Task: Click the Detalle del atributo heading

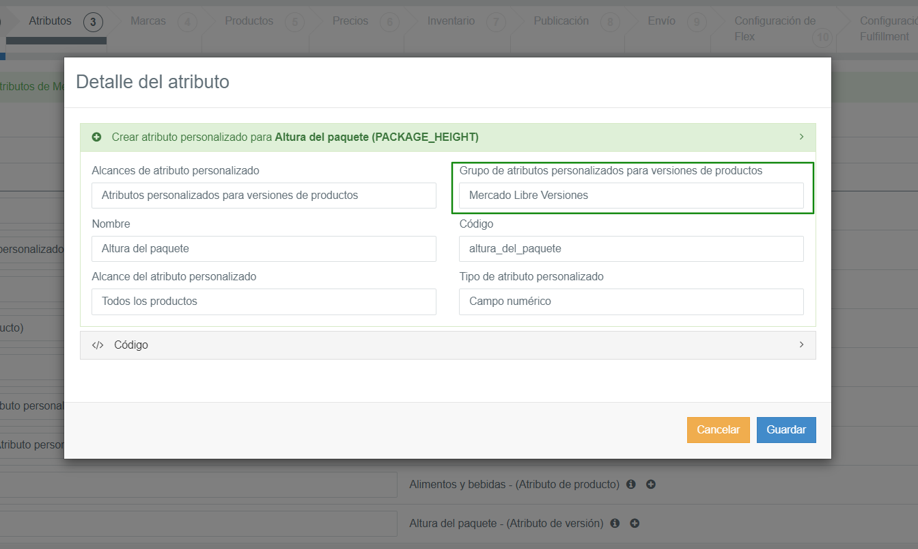Action: (152, 82)
